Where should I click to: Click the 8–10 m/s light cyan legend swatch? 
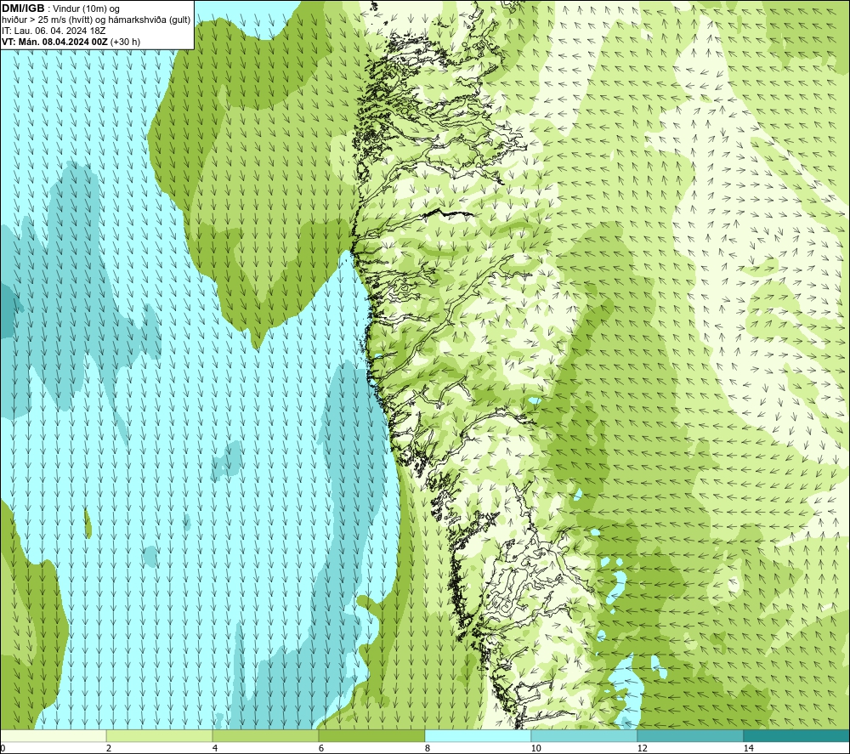(x=478, y=735)
